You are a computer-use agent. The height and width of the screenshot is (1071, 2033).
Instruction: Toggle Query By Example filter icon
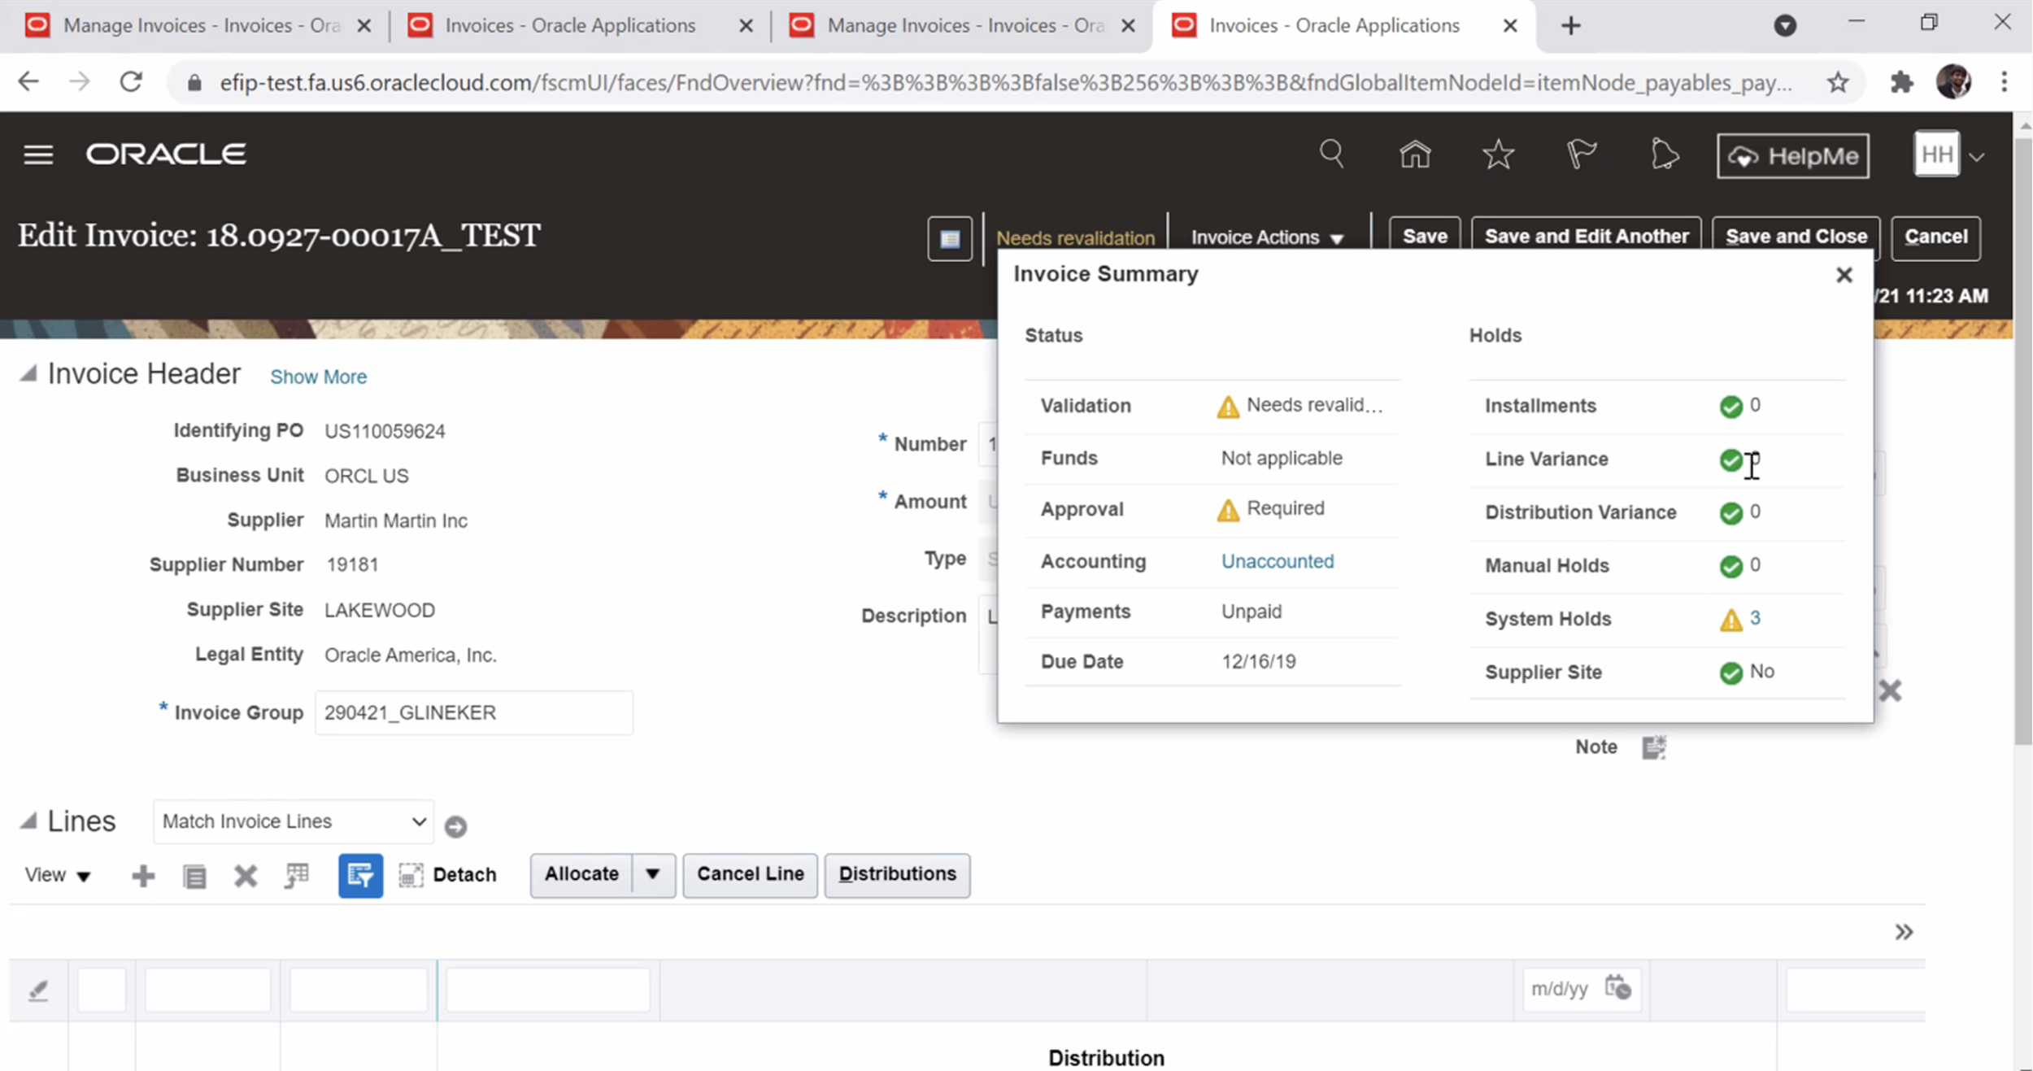tap(360, 876)
